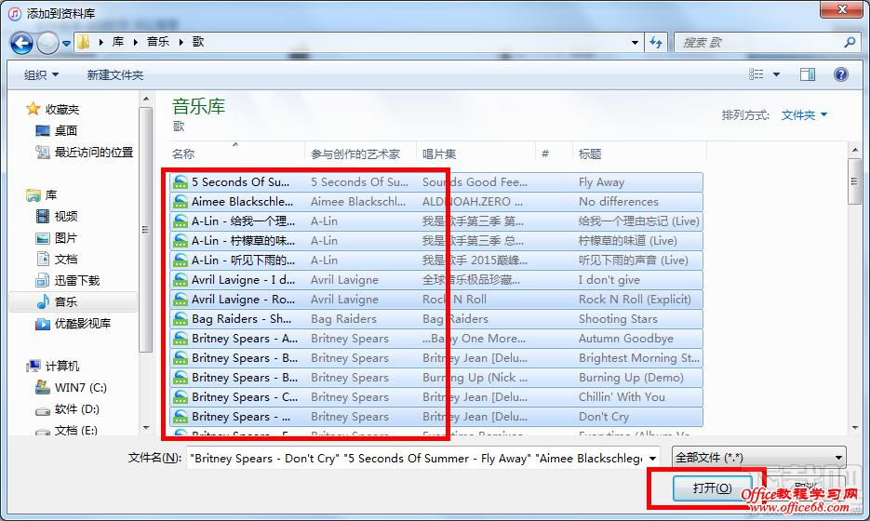The height and width of the screenshot is (521, 870).
Task: Select file Bag Raiders - Sh...
Action: (x=241, y=318)
